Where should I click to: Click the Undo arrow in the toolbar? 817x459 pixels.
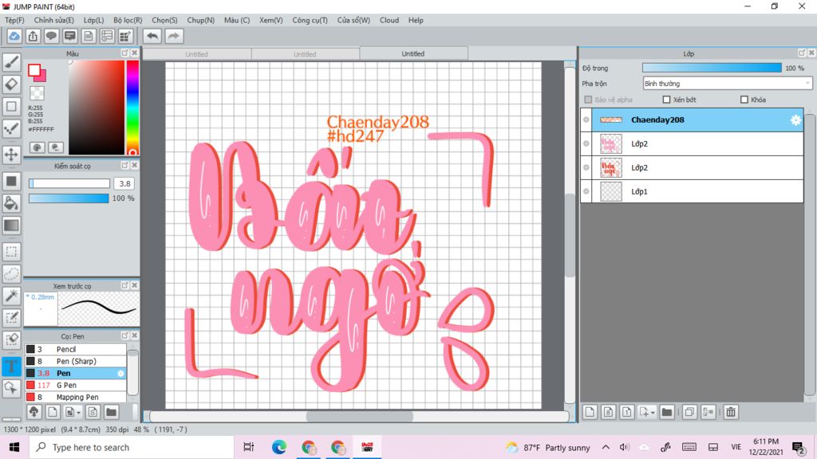point(152,36)
